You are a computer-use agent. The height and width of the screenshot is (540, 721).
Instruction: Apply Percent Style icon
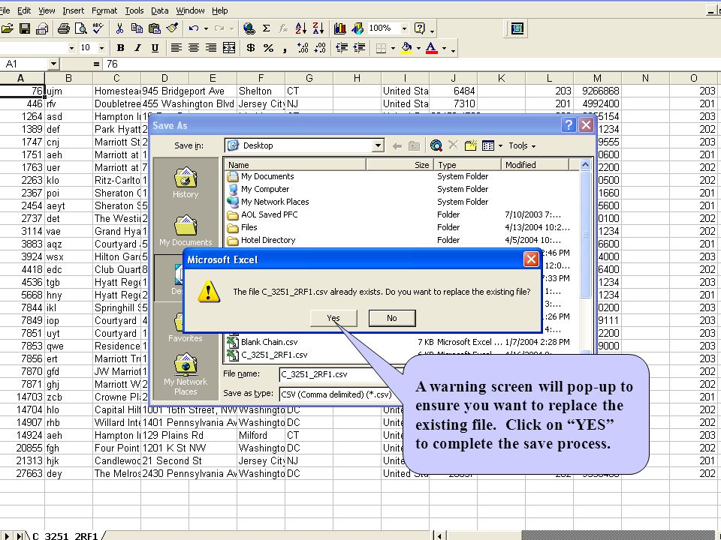point(269,48)
